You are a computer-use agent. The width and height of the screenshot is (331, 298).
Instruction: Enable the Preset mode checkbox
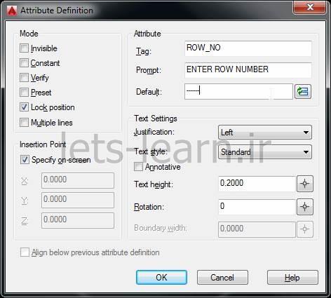[x=24, y=93]
